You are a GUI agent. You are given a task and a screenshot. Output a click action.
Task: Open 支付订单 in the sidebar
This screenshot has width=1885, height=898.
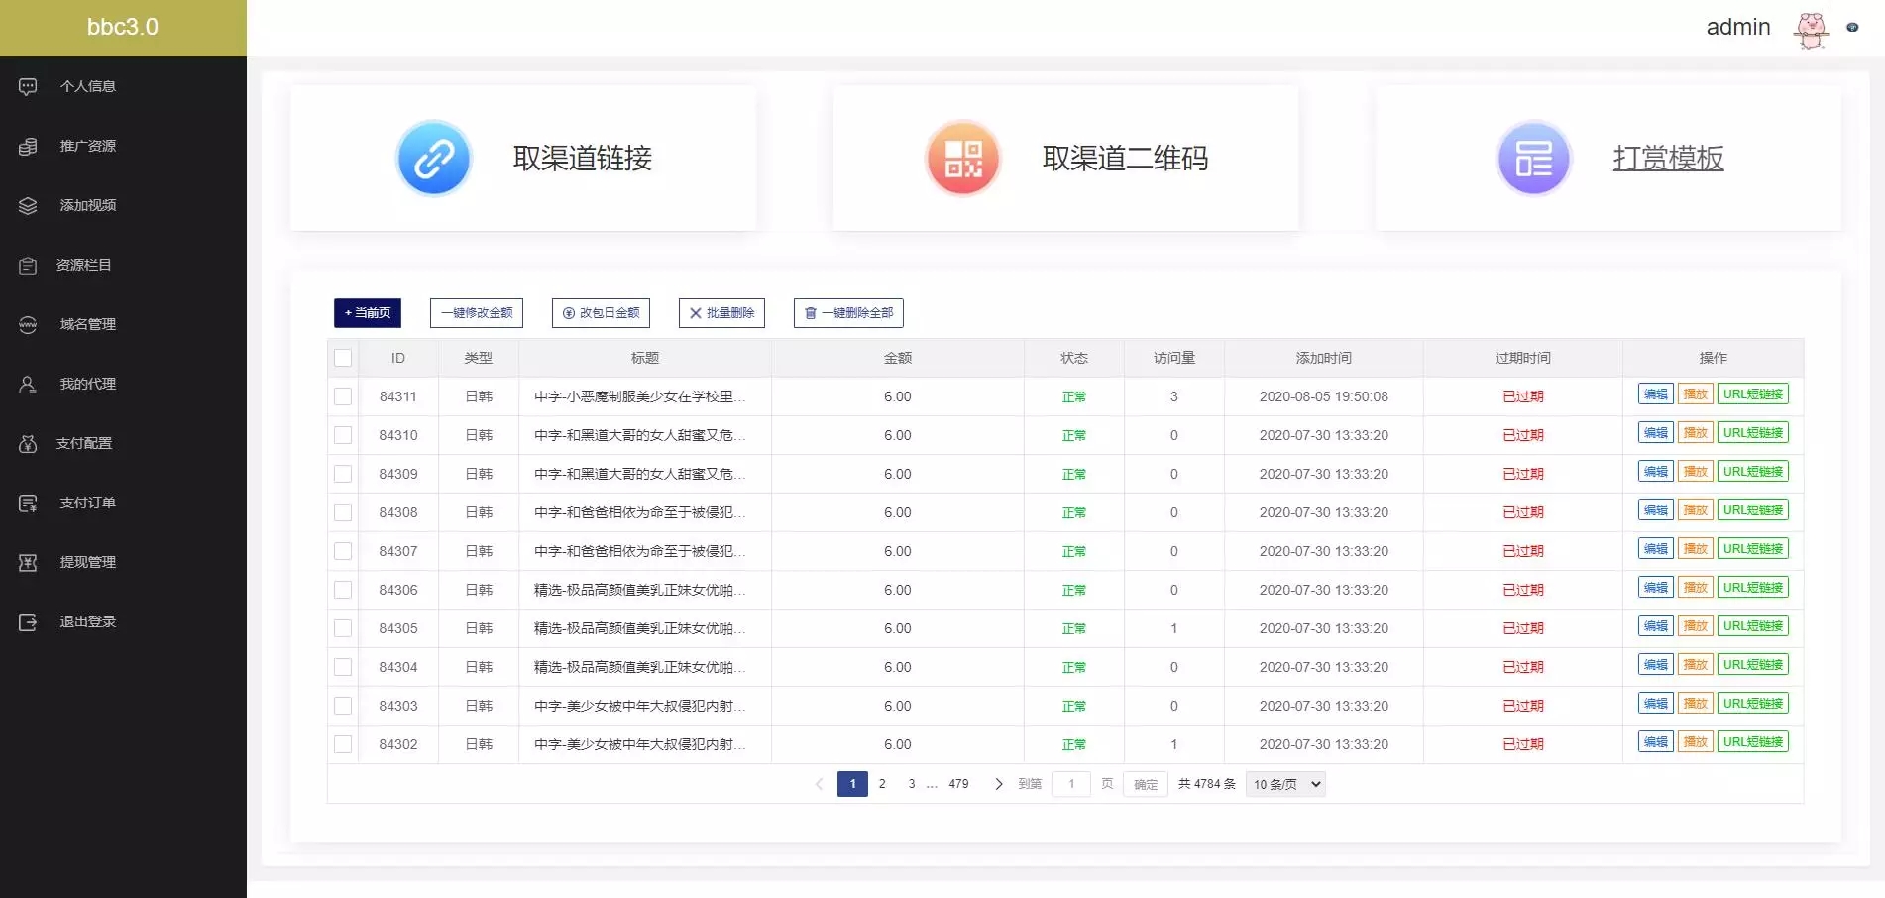coord(87,503)
